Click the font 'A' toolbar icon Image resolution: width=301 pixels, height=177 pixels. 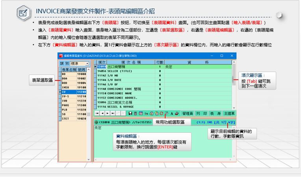click(x=172, y=113)
